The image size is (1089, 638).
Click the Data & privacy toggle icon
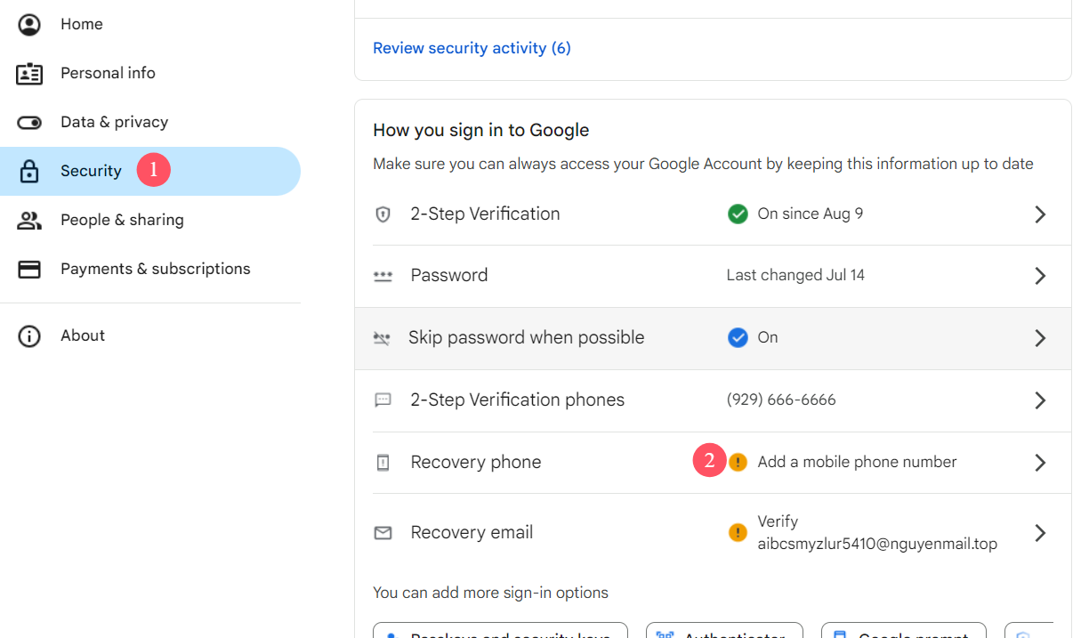coord(29,123)
